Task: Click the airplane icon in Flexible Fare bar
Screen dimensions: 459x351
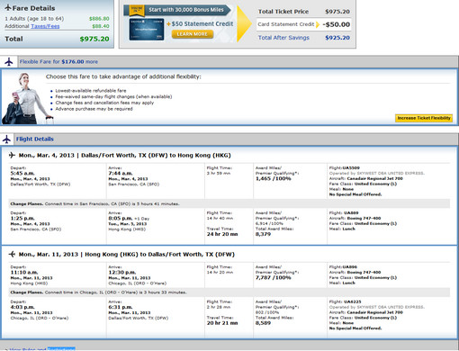Action: 9,61
